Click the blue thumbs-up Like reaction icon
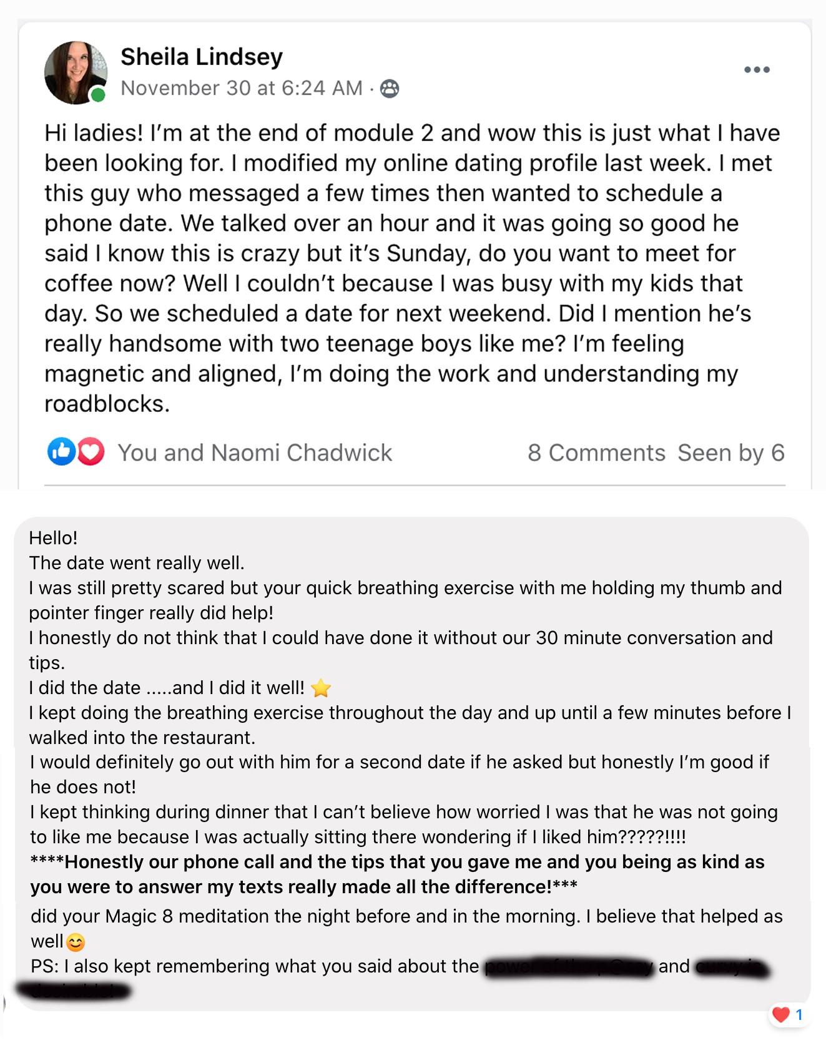 point(61,451)
